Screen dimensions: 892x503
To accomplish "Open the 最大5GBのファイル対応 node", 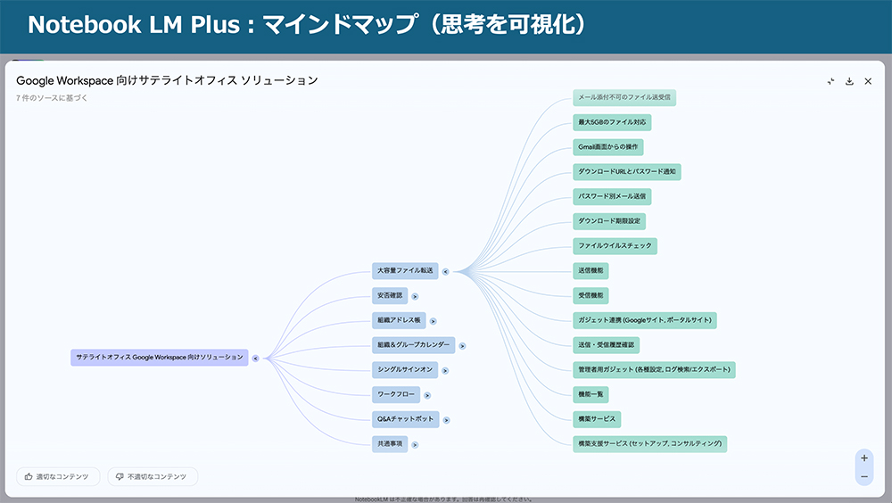I will coord(612,122).
